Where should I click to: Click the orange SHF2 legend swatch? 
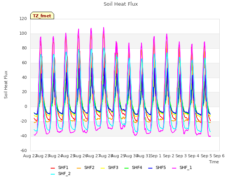pyautogui.click(x=79, y=168)
